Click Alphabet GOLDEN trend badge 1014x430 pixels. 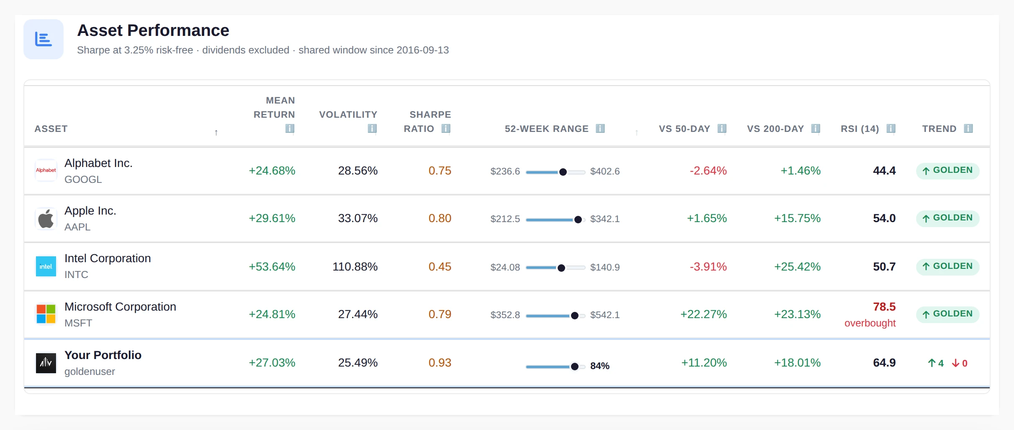coord(947,171)
